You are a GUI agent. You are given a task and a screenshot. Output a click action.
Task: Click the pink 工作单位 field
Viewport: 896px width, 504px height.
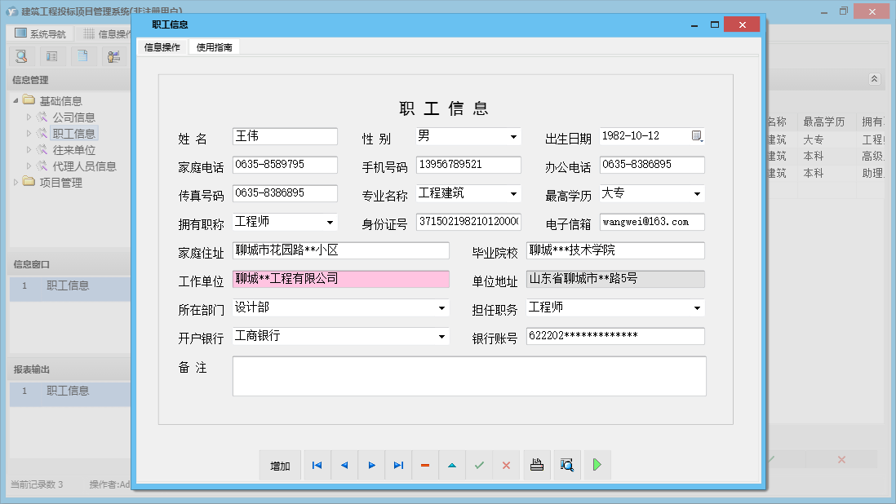click(x=340, y=279)
